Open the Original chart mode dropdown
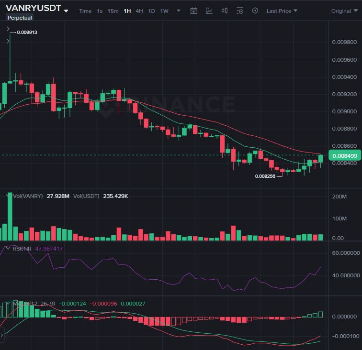 point(344,11)
